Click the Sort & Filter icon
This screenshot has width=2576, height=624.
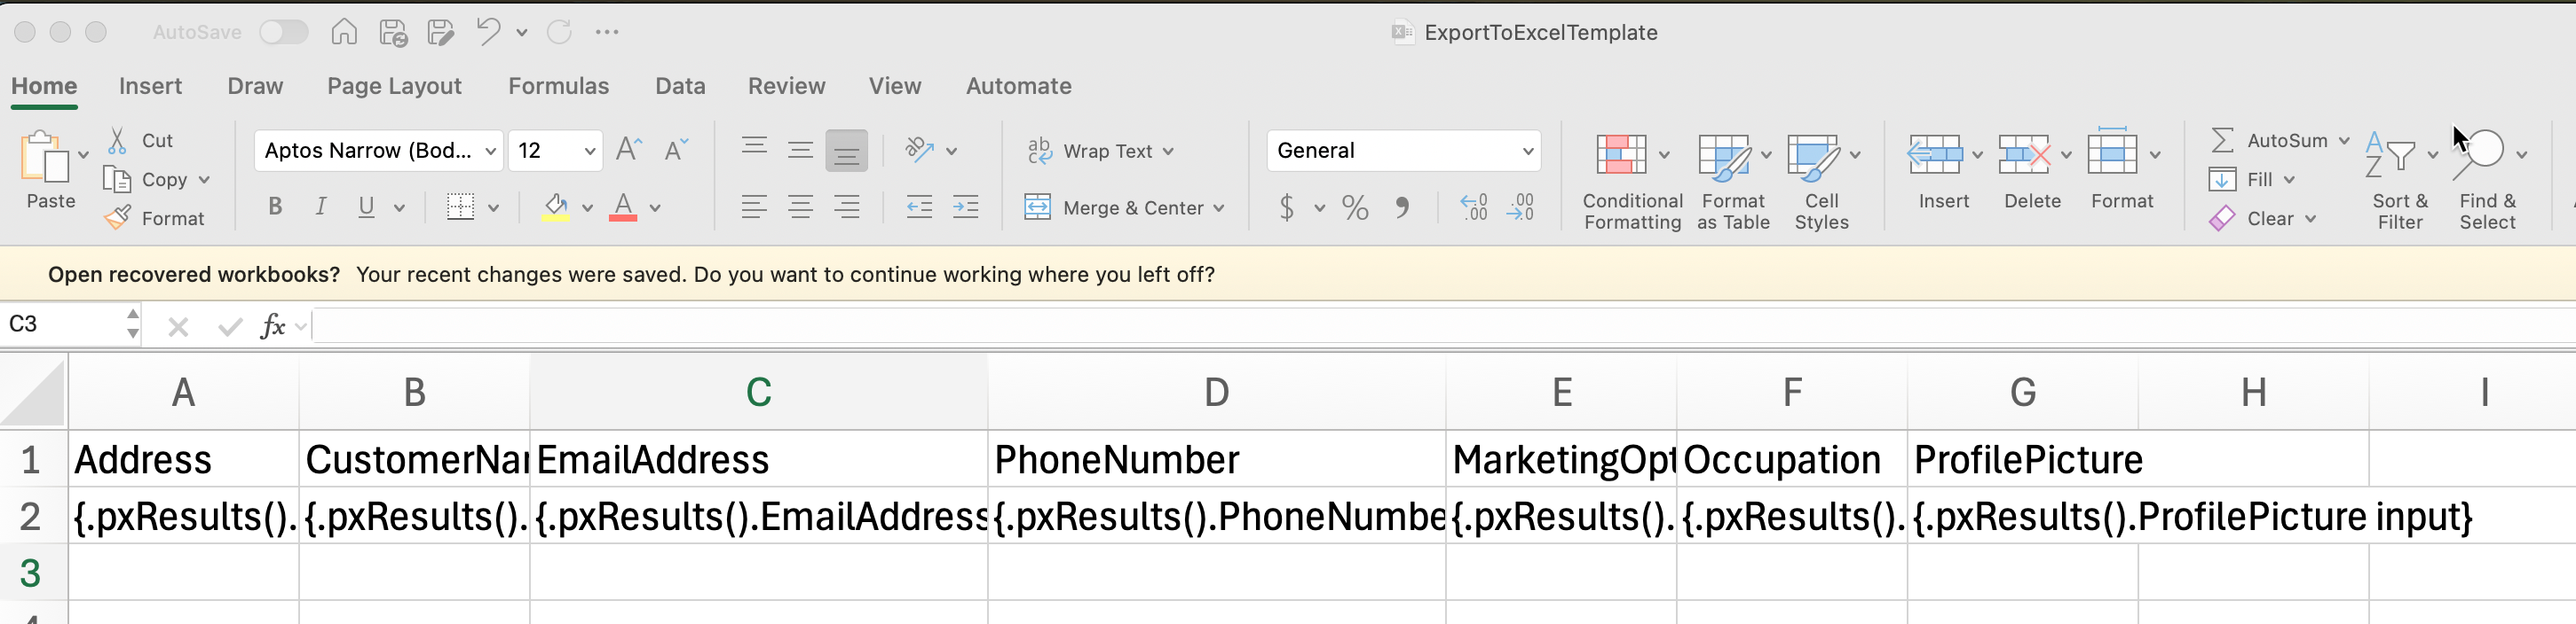[2390, 156]
